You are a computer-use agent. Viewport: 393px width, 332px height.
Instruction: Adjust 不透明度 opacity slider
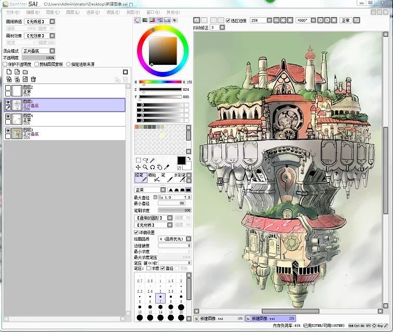tap(38, 58)
